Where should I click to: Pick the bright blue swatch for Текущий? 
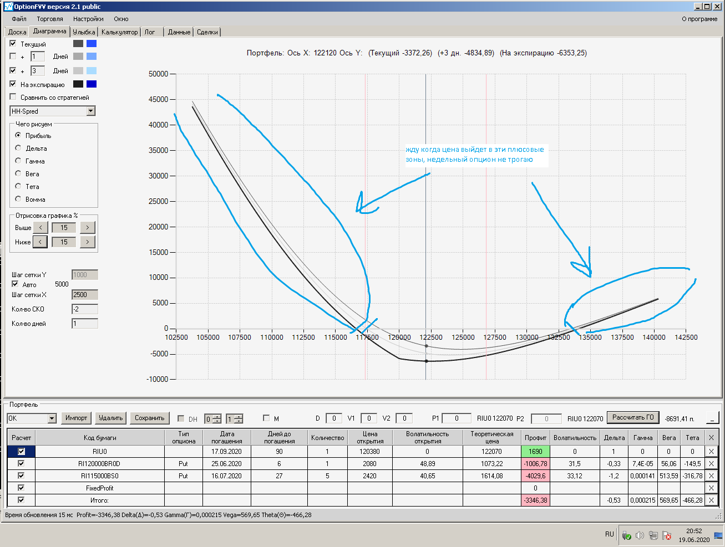coord(92,43)
